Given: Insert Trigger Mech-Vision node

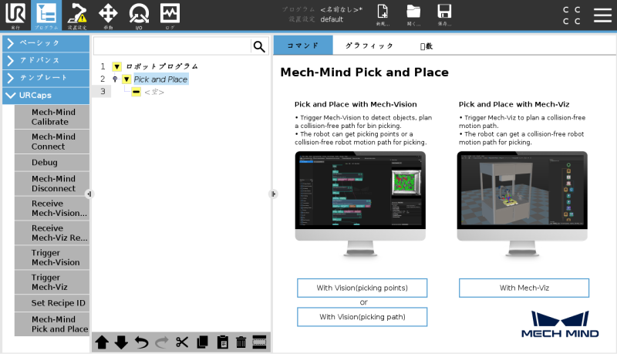Looking at the screenshot, I should click(52, 258).
